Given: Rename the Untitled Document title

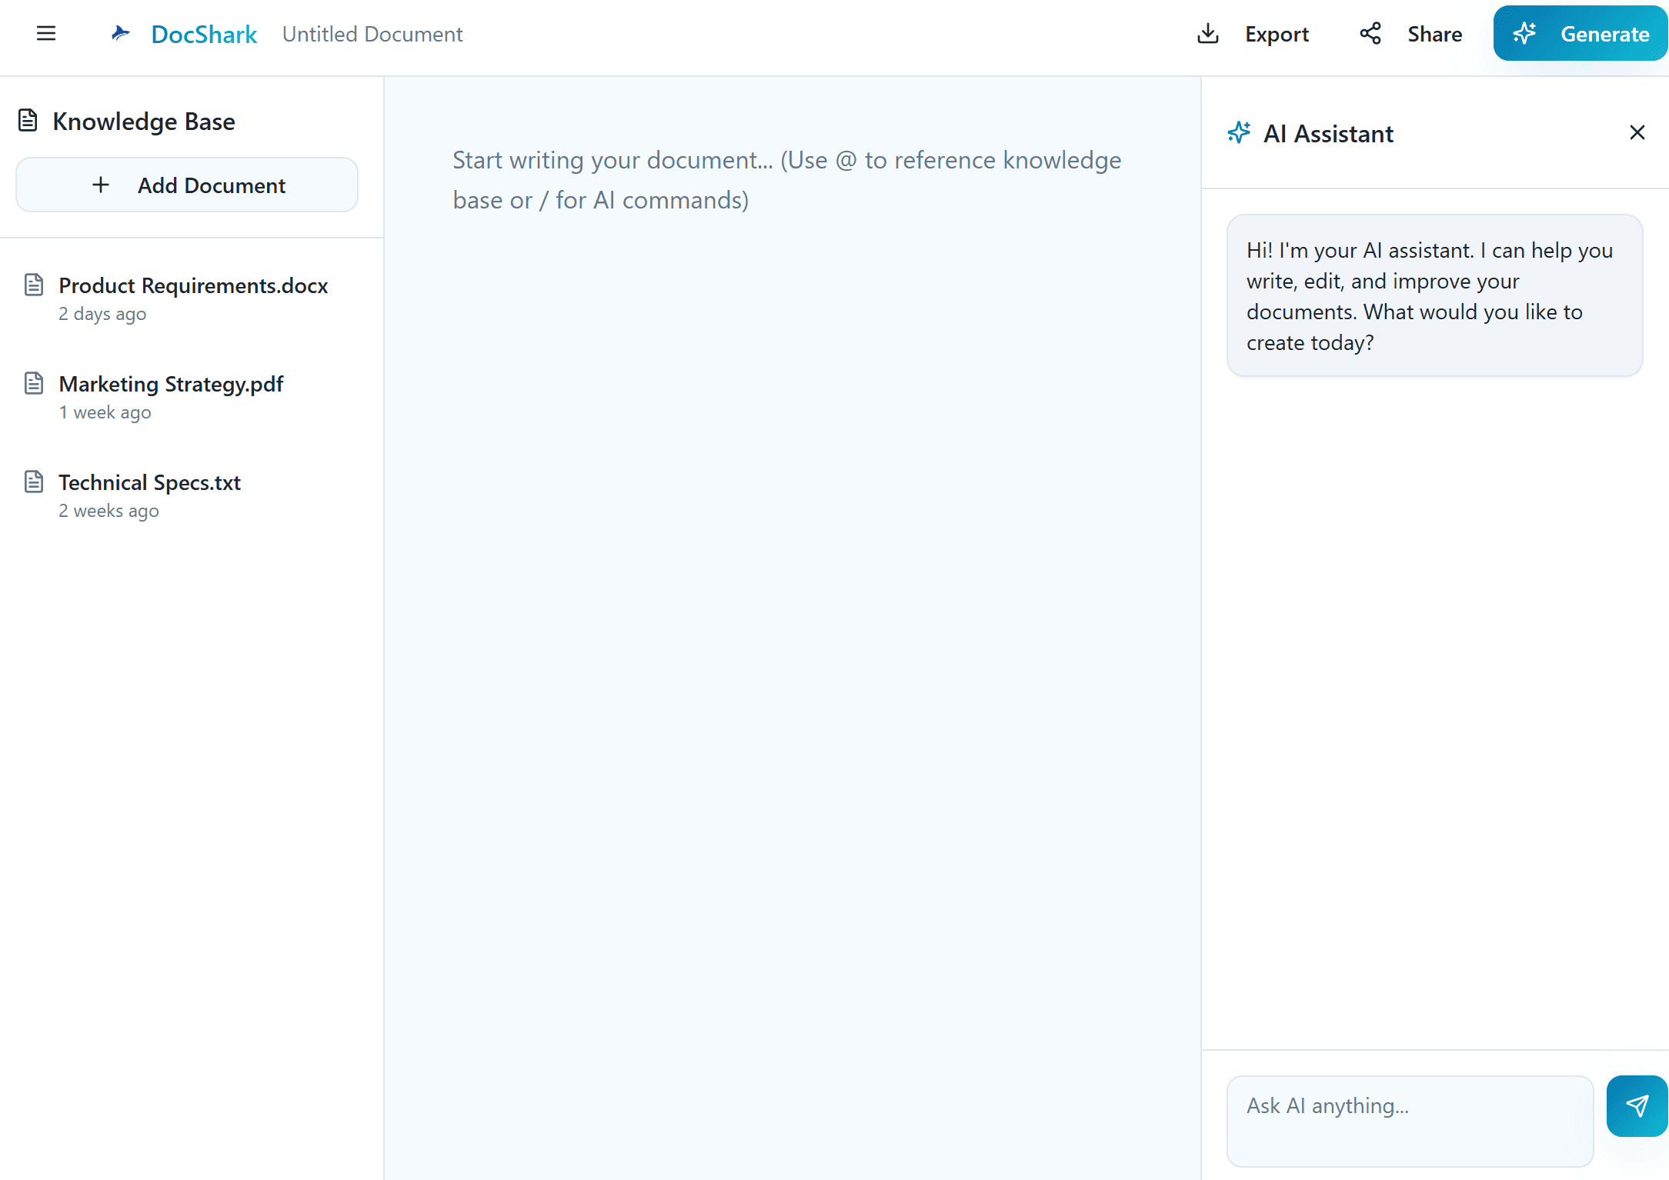Looking at the screenshot, I should tap(372, 34).
